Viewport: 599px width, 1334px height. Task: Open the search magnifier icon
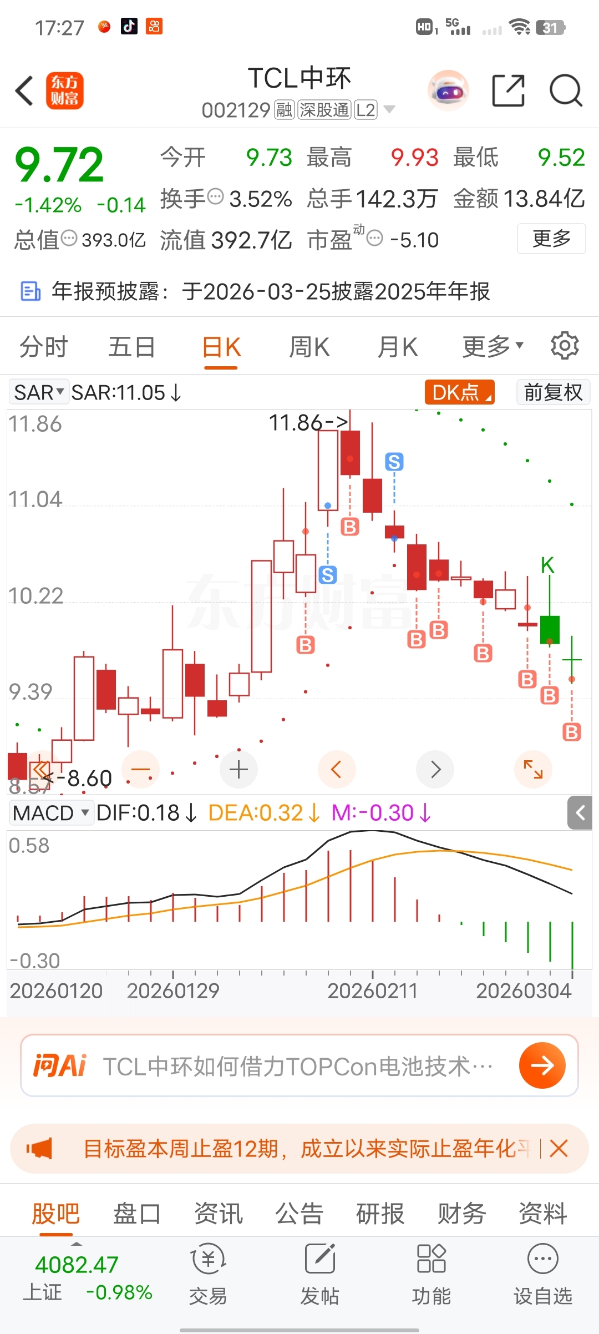(x=566, y=90)
